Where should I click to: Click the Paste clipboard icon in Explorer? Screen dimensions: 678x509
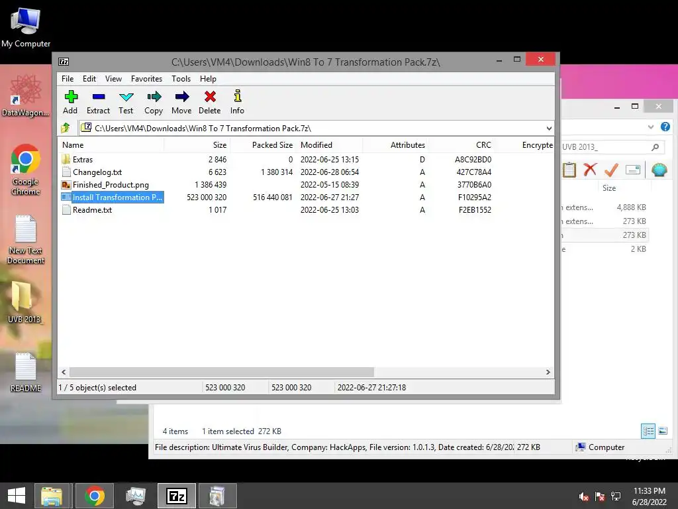click(569, 170)
